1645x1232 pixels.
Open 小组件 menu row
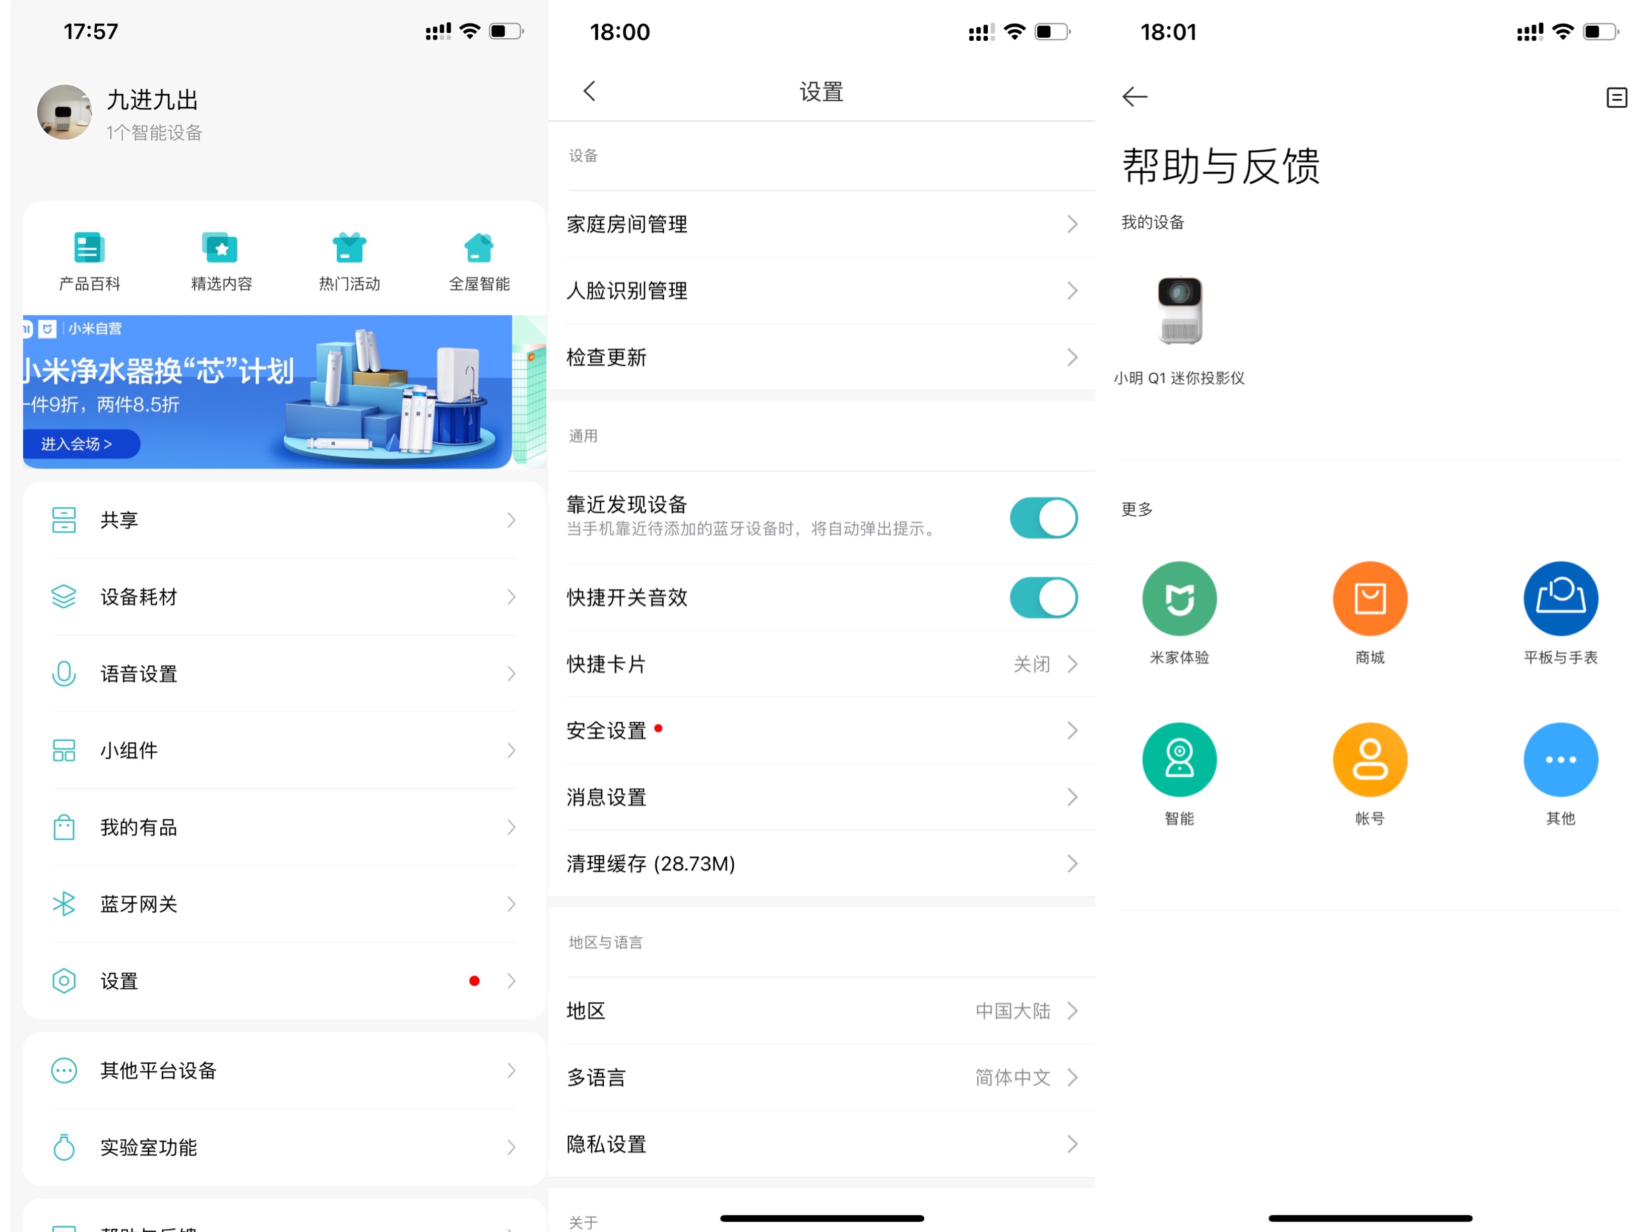(284, 750)
